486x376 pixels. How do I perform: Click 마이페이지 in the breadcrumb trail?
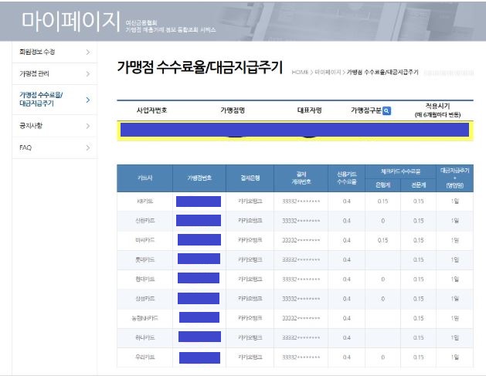point(328,72)
